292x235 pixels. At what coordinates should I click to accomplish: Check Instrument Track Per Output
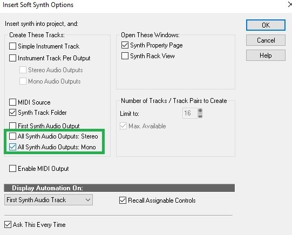click(x=12, y=58)
